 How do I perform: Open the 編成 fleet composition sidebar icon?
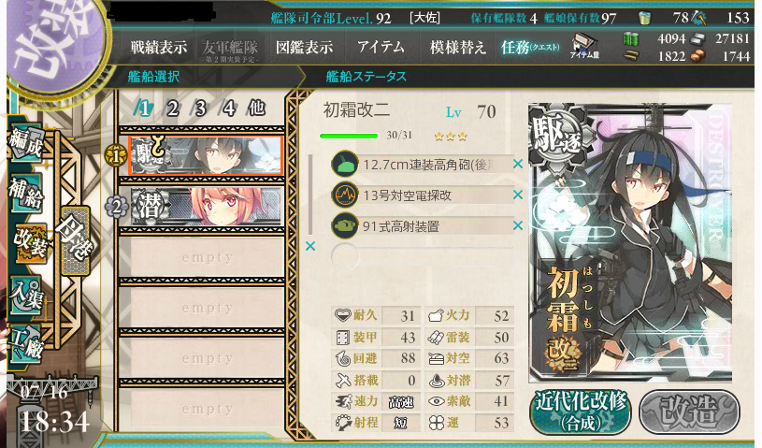coord(27,144)
